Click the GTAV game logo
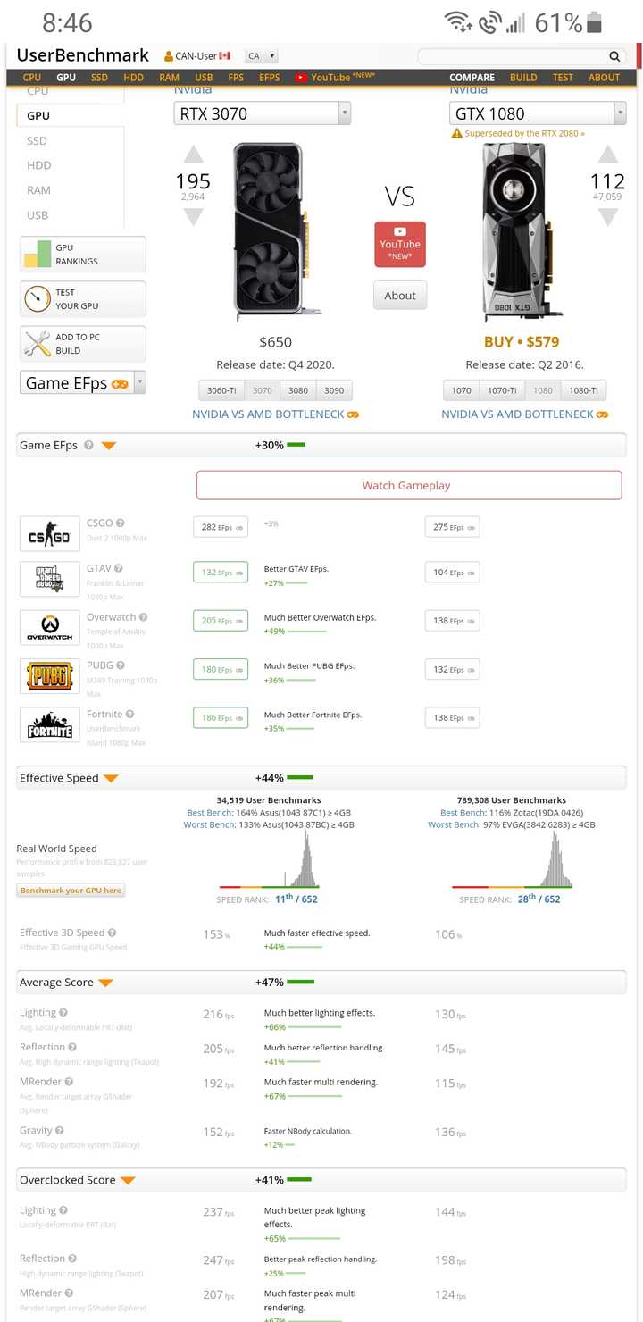Screen dimensions: 643x1322 [x=49, y=579]
